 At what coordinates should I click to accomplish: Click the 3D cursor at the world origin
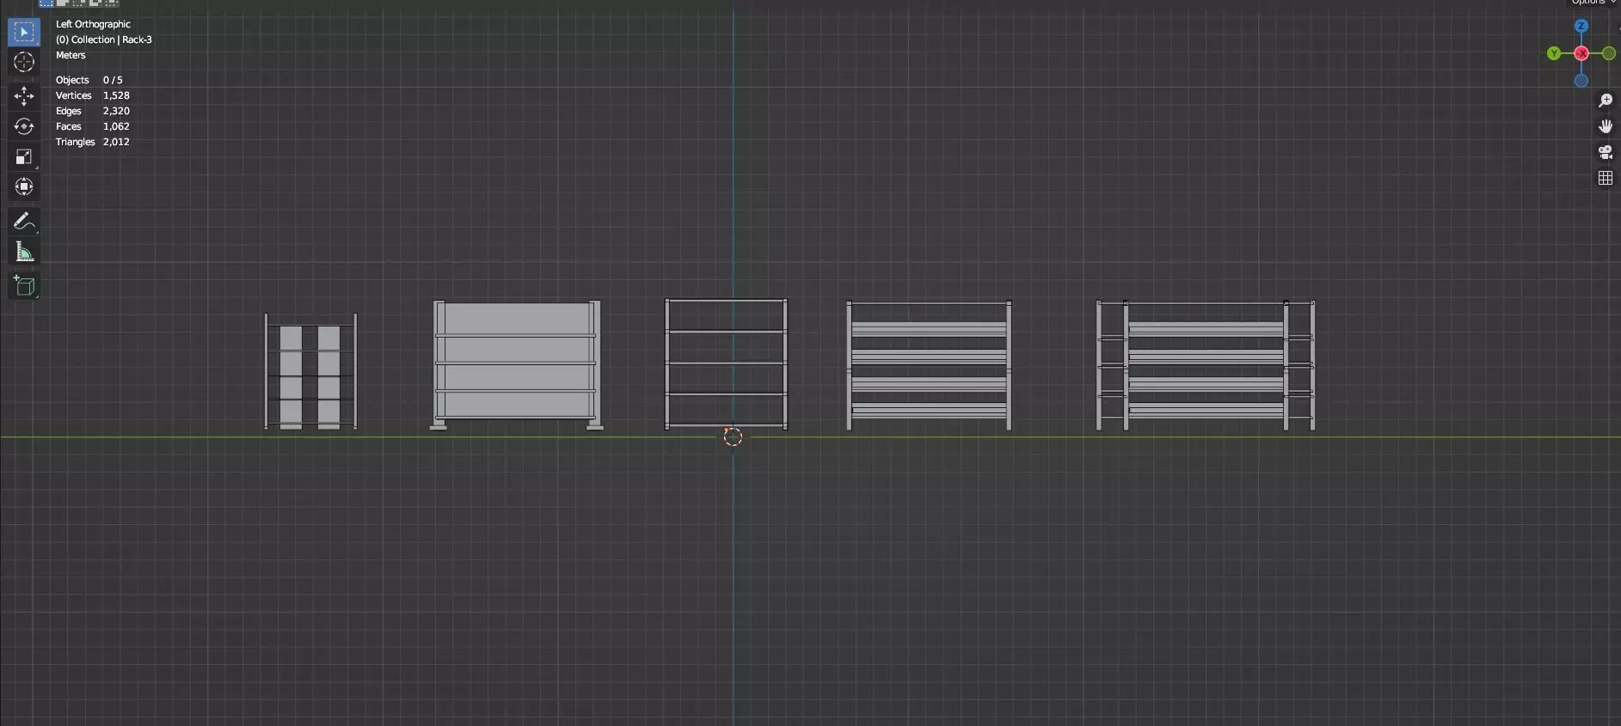click(733, 437)
